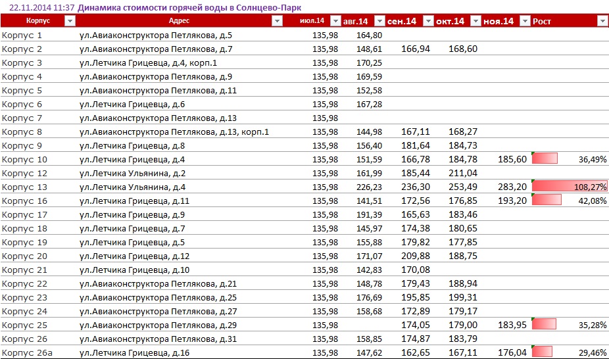Select address ул.Летчика Грицевца, д.12

point(134,256)
